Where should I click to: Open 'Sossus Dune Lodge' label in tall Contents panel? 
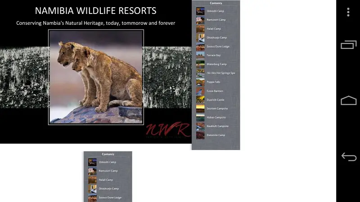[x=218, y=47]
